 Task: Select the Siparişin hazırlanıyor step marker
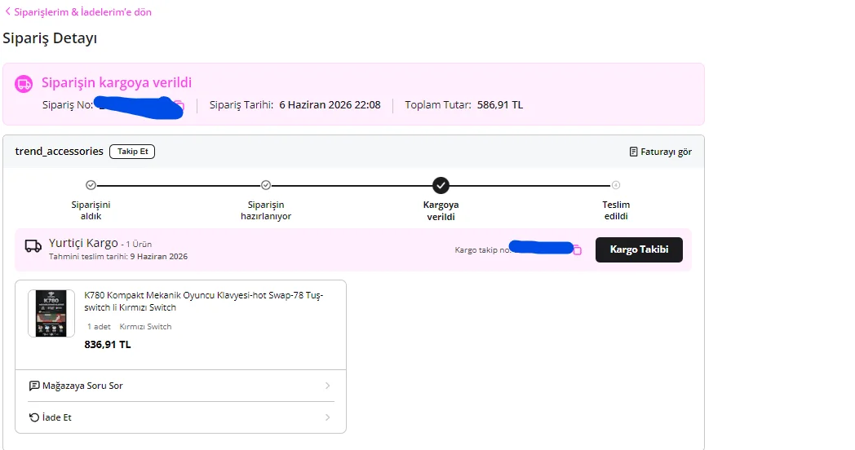pos(266,185)
